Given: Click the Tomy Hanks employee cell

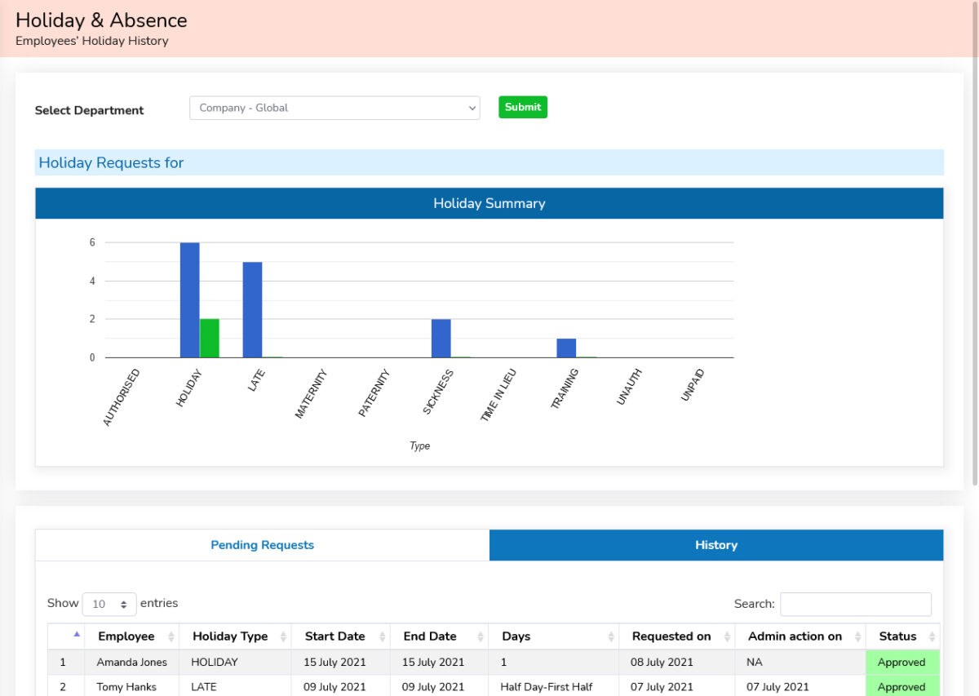Looking at the screenshot, I should 132,687.
